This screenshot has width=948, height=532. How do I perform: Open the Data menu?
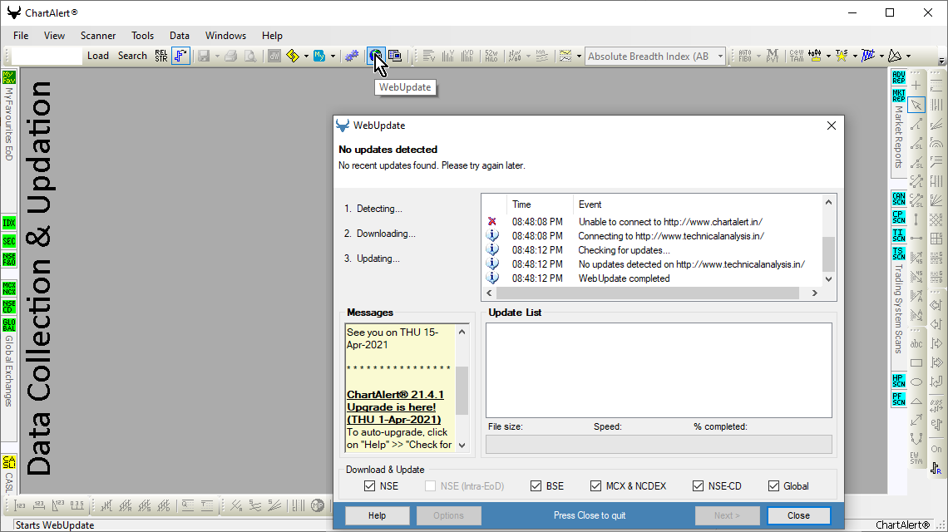pyautogui.click(x=180, y=36)
